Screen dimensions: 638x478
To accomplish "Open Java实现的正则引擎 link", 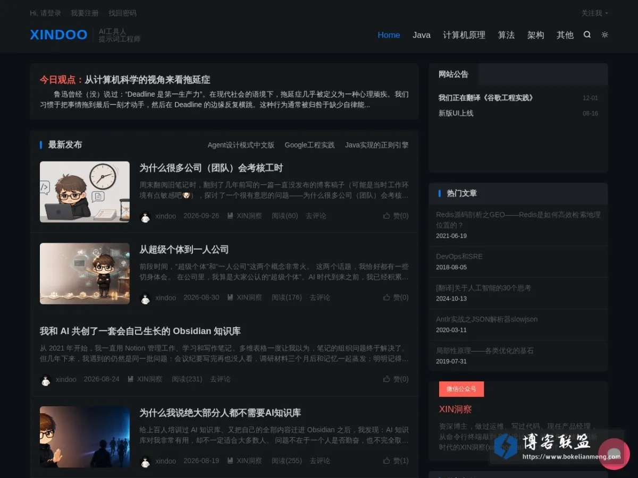I will pyautogui.click(x=377, y=145).
